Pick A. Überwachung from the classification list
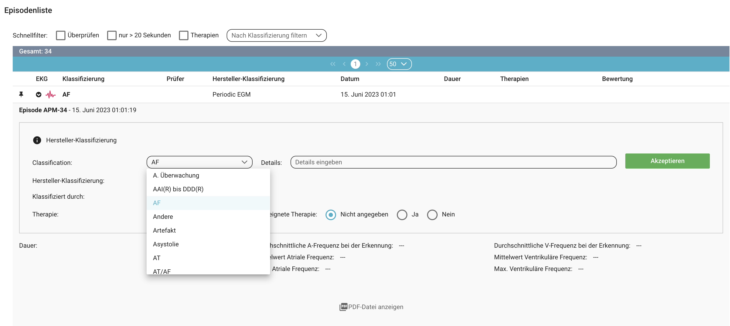The width and height of the screenshot is (730, 326). (x=208, y=175)
